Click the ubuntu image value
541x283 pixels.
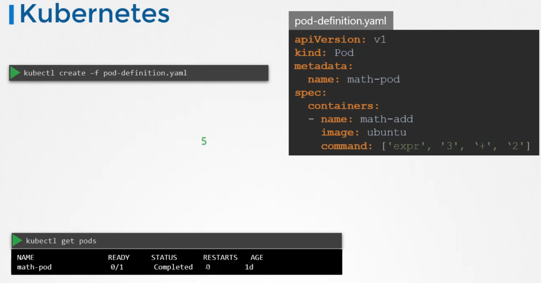pyautogui.click(x=386, y=133)
